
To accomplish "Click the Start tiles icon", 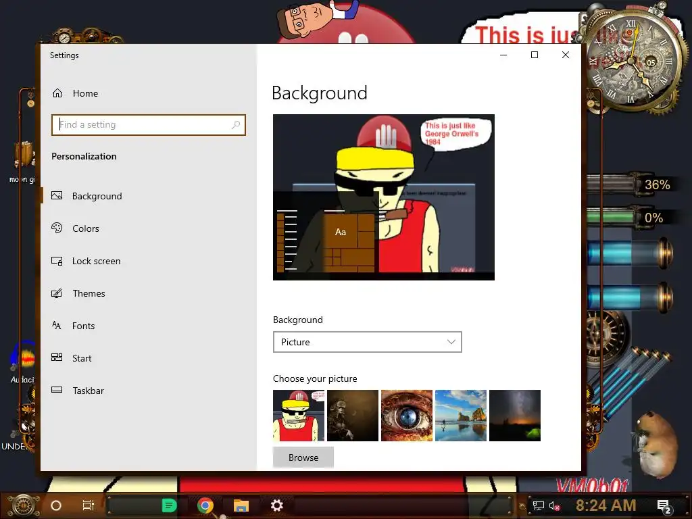I will 57,357.
